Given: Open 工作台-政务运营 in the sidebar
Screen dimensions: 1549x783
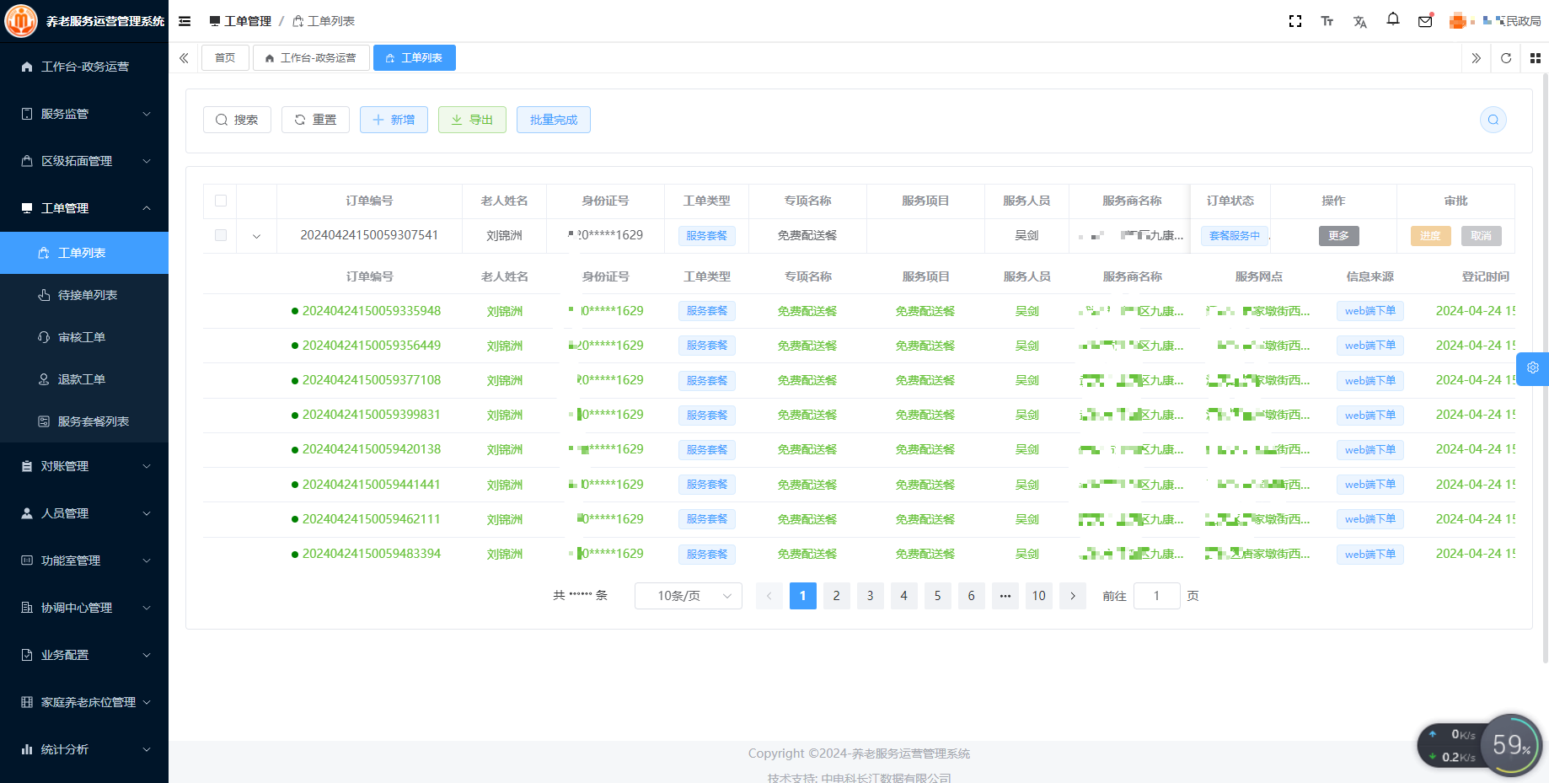Looking at the screenshot, I should coord(84,67).
